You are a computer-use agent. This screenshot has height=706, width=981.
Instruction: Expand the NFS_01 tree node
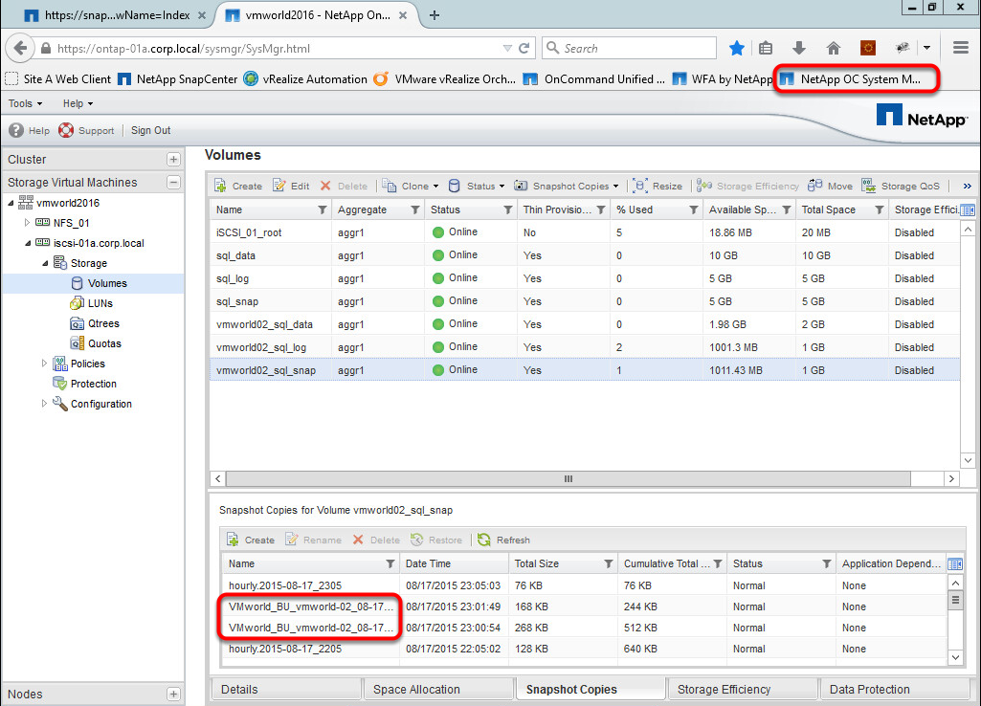[27, 223]
